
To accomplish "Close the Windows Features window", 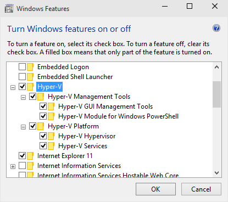I will point(215,7).
